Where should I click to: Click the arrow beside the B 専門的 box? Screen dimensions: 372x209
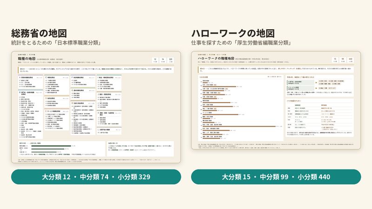tap(316, 83)
